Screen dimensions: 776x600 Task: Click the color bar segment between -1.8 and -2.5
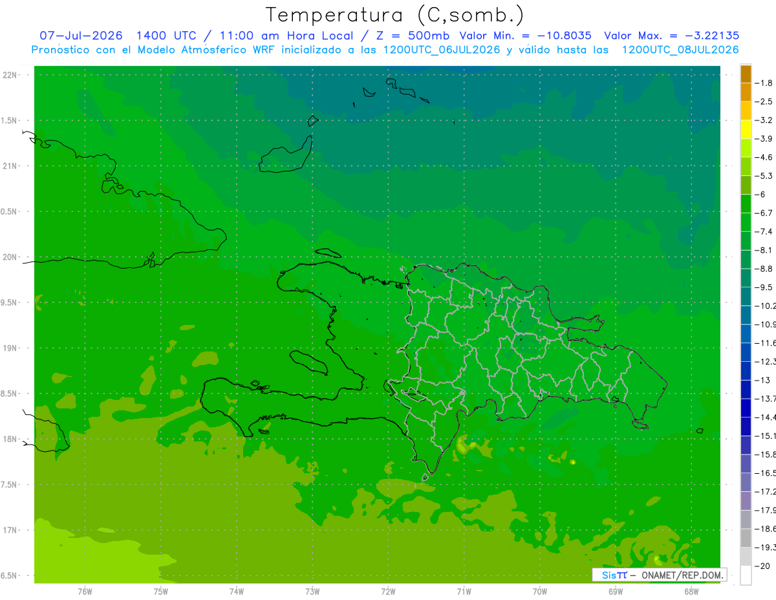[746, 93]
